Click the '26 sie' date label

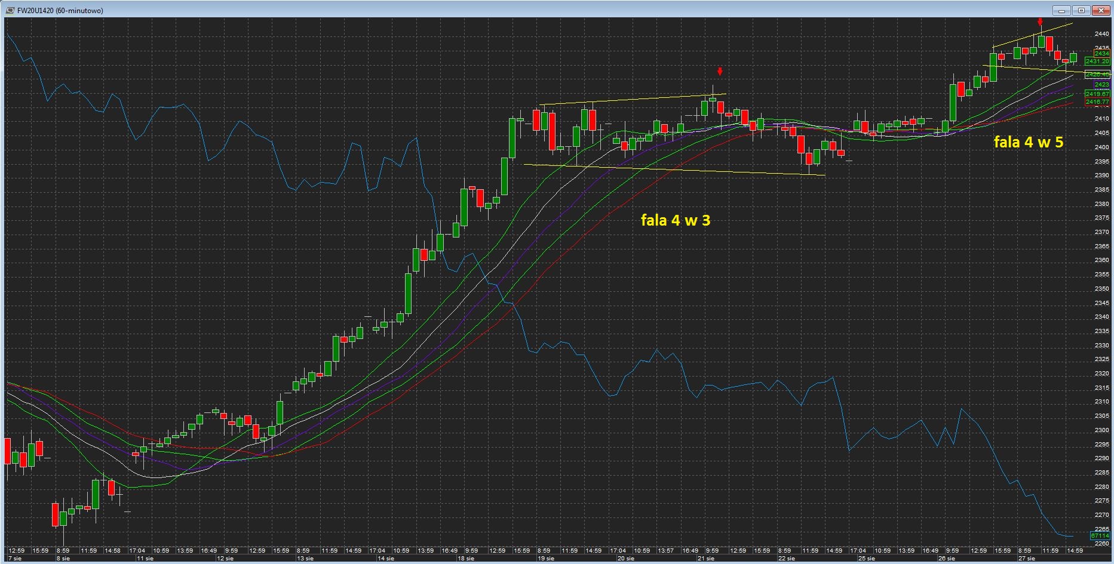pos(946,559)
